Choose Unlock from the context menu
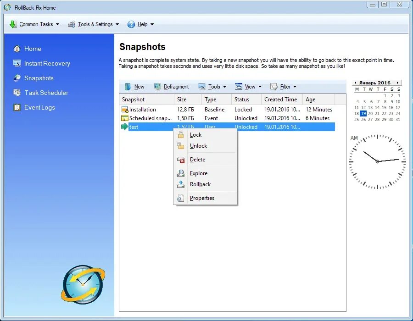 pyautogui.click(x=205, y=146)
